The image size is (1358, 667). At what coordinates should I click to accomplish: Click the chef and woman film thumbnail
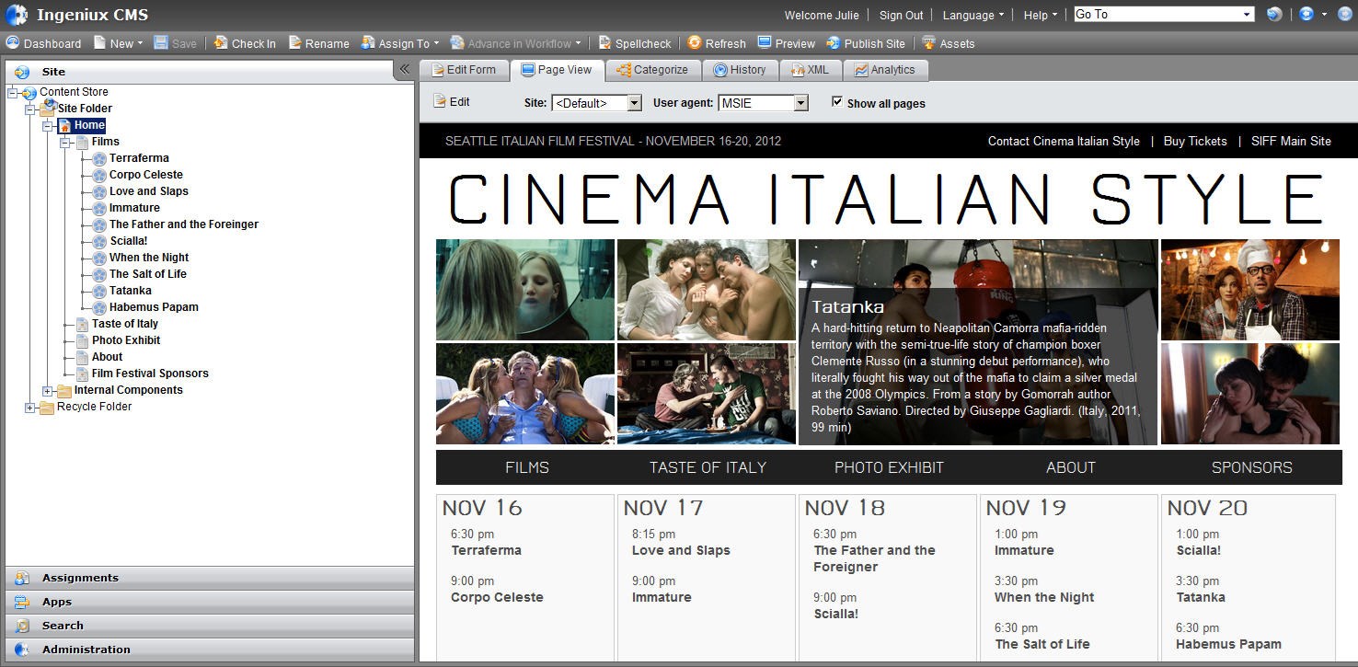[1250, 290]
